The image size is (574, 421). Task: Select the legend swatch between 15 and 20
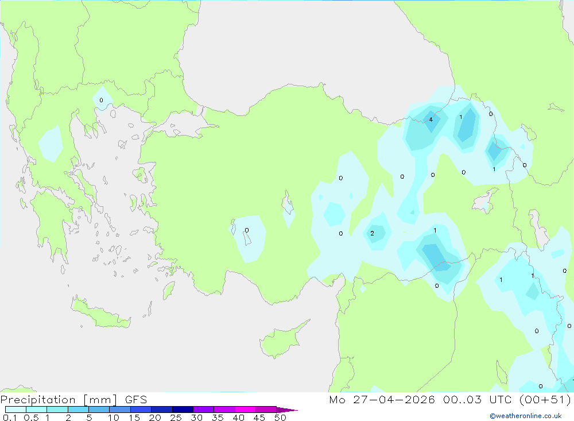[x=141, y=410]
